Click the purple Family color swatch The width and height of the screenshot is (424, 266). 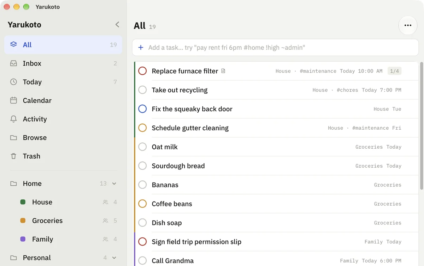tap(23, 239)
